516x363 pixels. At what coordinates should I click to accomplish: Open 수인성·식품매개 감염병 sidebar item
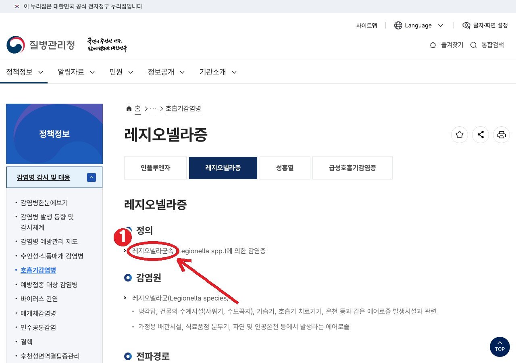coord(52,256)
